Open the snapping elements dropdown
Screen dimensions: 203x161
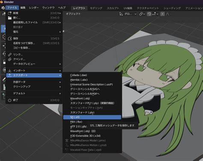pyautogui.click(x=155, y=14)
